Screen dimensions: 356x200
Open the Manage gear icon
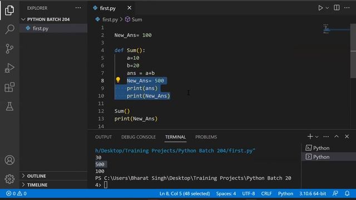9,179
